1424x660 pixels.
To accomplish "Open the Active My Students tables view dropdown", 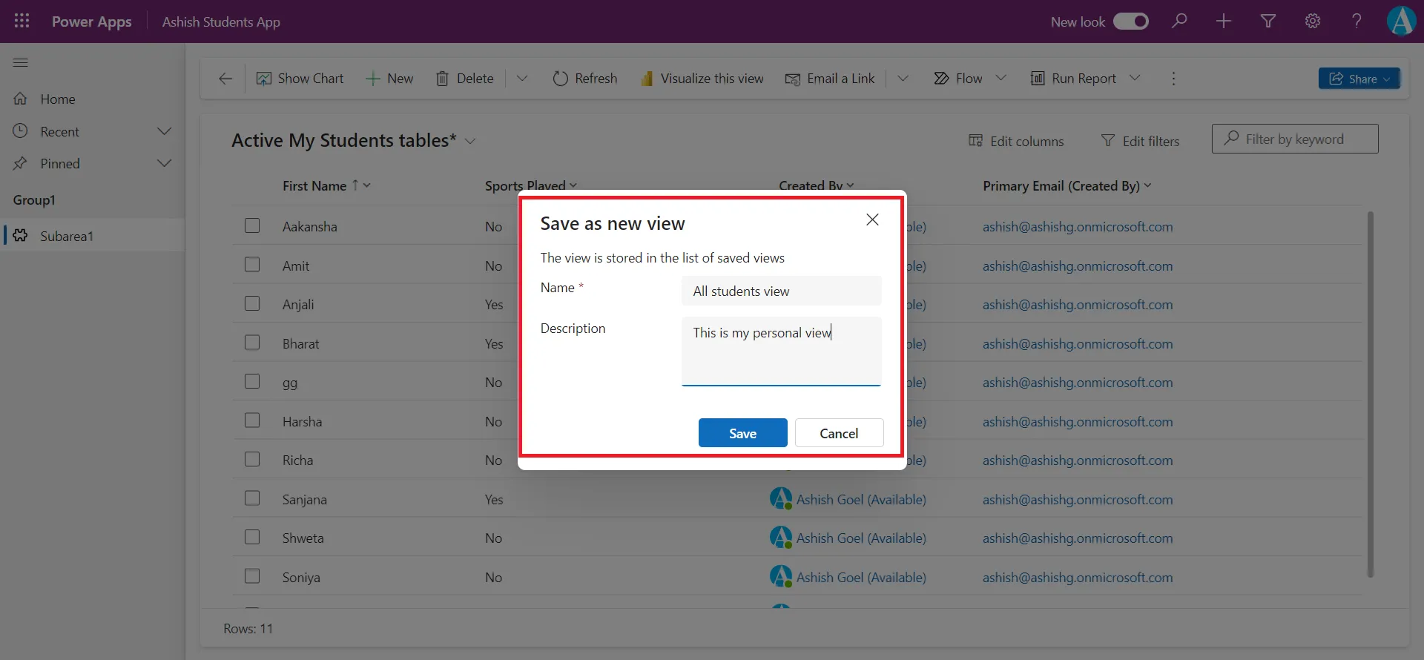I will (470, 141).
